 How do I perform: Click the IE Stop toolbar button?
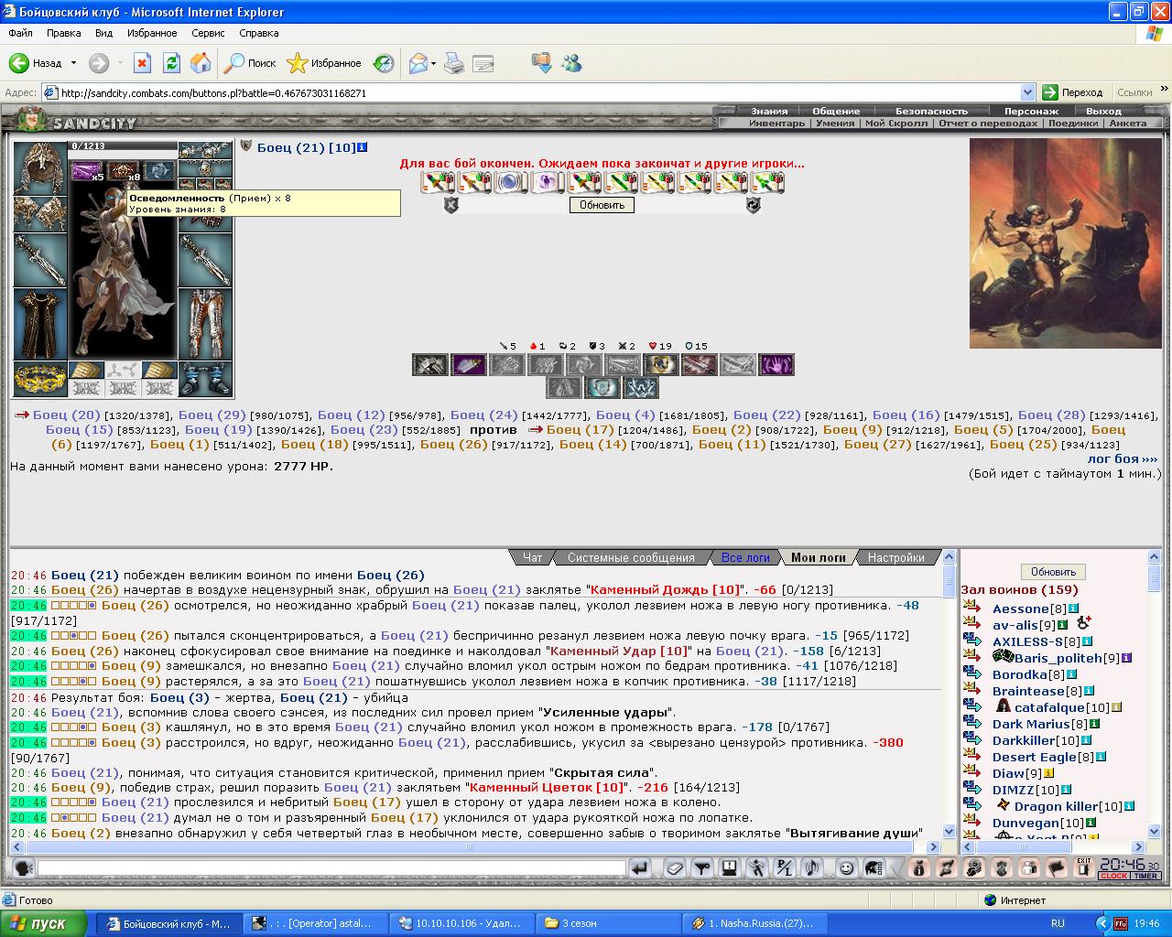(x=142, y=63)
